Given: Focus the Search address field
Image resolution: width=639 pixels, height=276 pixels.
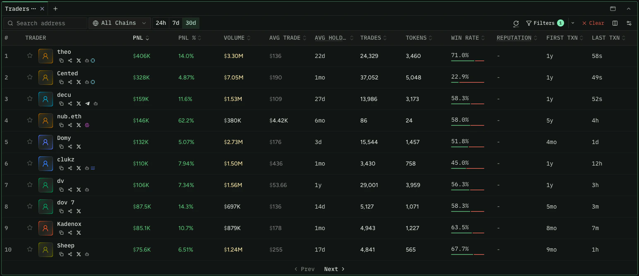Looking at the screenshot, I should [45, 23].
